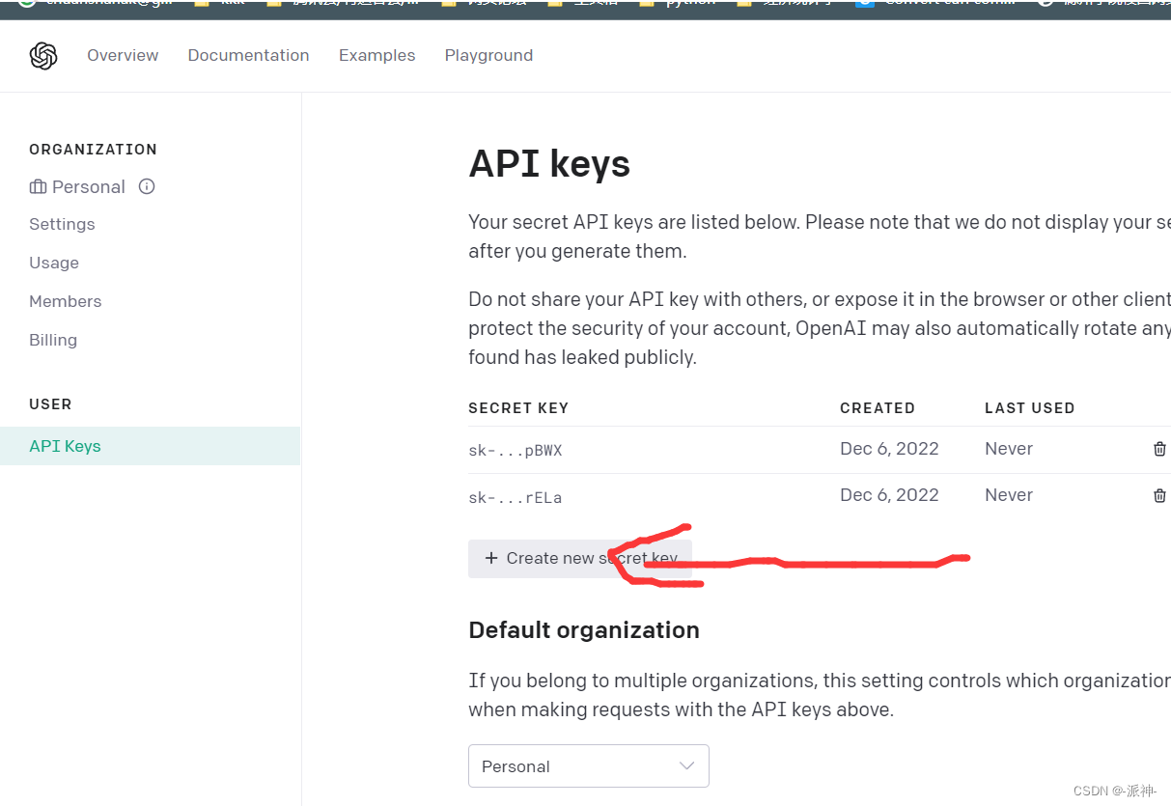Expand the default organization Personal dropdown
This screenshot has width=1171, height=806.
click(588, 766)
